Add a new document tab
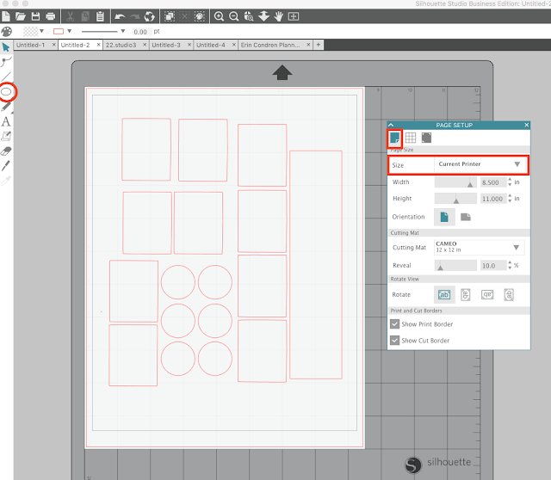The image size is (551, 480). (319, 45)
